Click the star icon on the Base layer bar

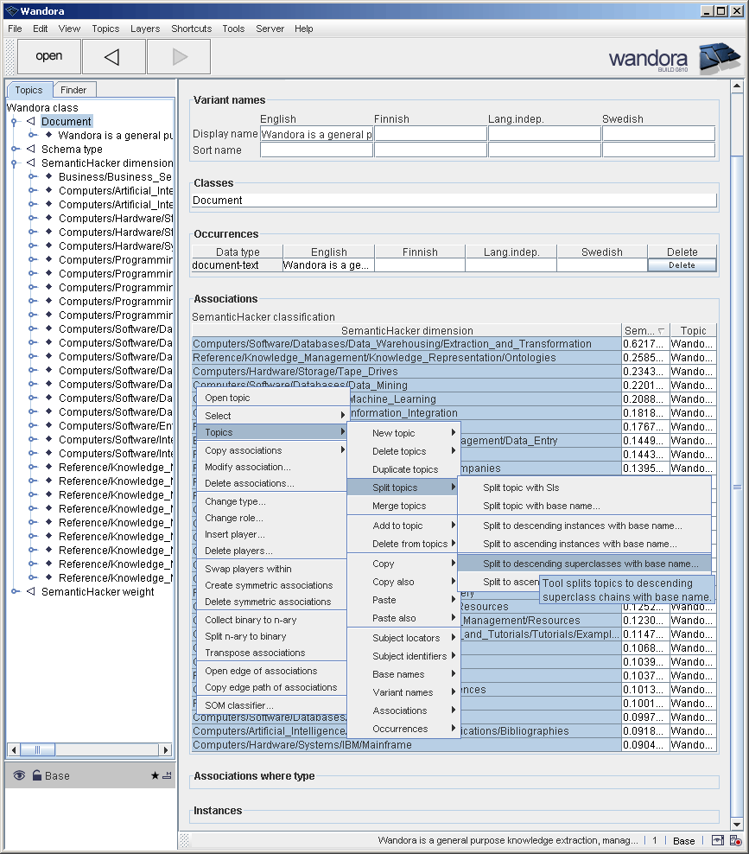tap(154, 775)
